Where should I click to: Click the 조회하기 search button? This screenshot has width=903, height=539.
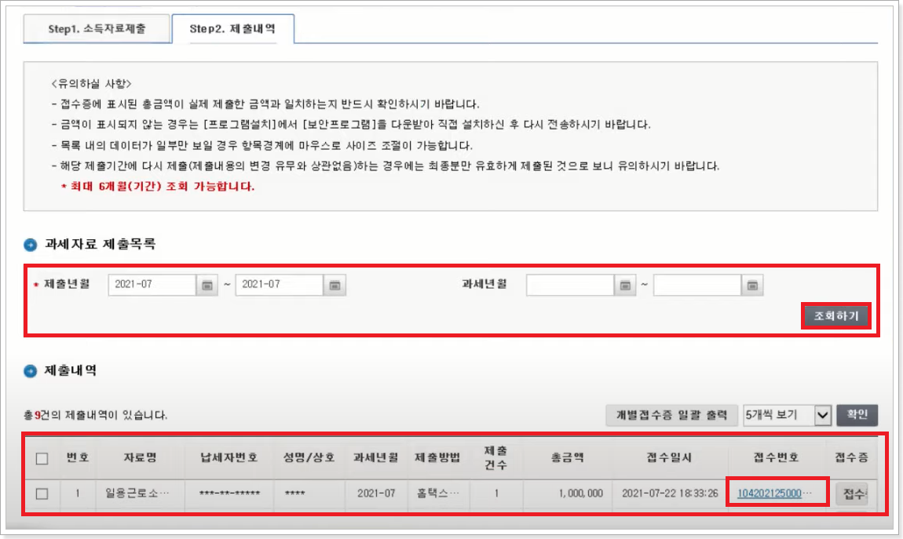point(838,315)
